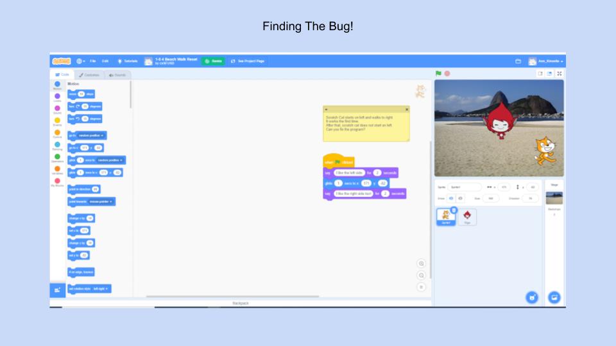Click the green flag to run the project
The width and height of the screenshot is (616, 346).
point(439,74)
